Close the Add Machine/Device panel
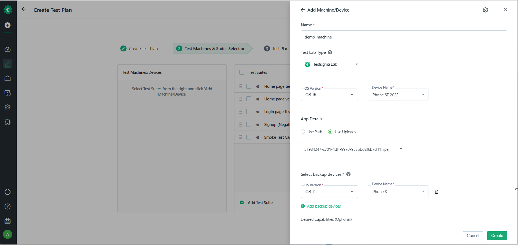This screenshot has width=518, height=245. pos(505,9)
